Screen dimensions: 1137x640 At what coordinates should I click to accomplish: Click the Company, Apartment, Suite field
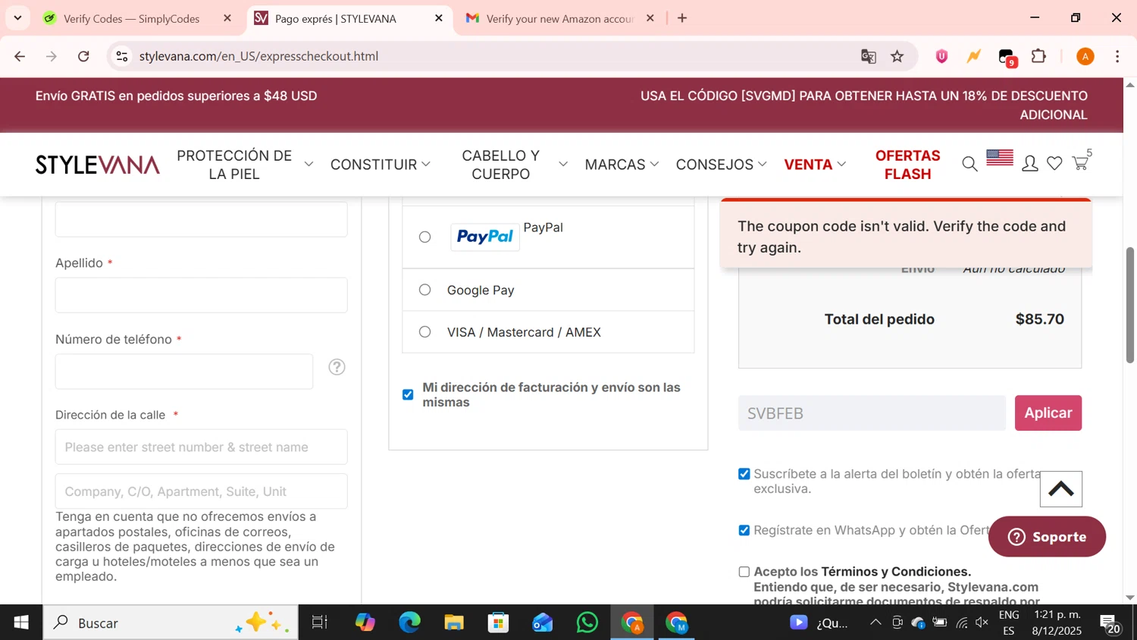click(x=202, y=491)
